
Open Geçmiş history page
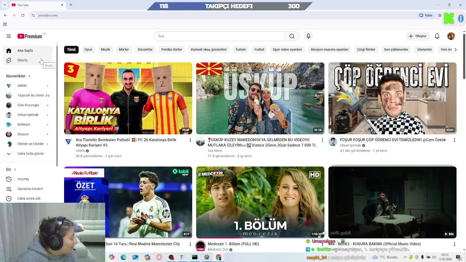[x=27, y=179]
